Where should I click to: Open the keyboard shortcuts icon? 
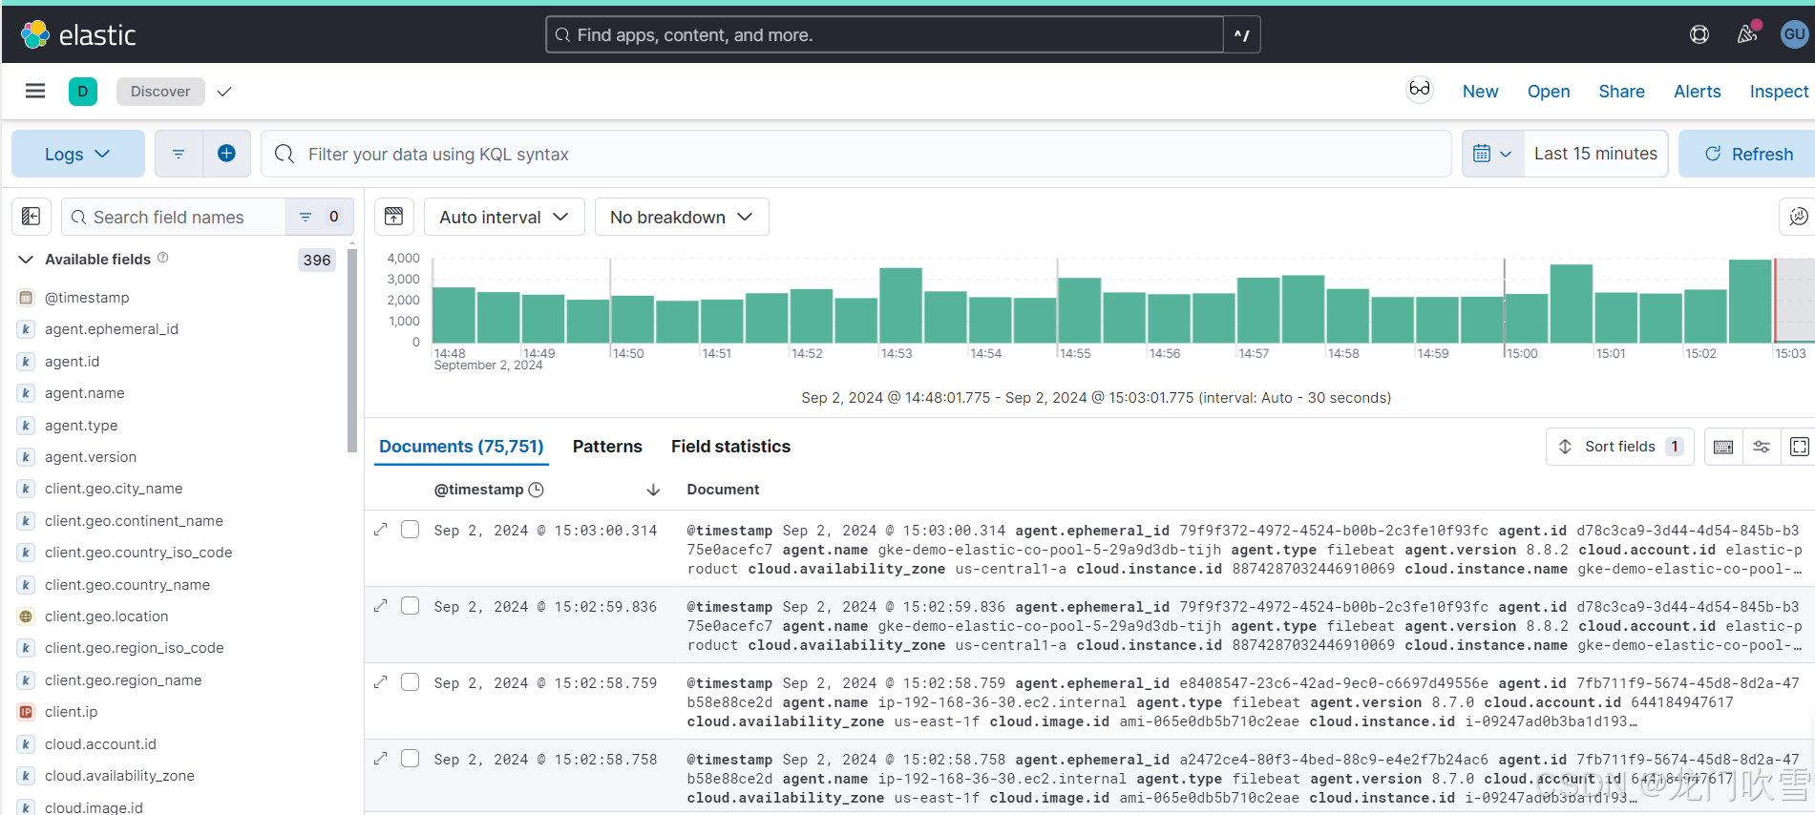click(x=1723, y=447)
